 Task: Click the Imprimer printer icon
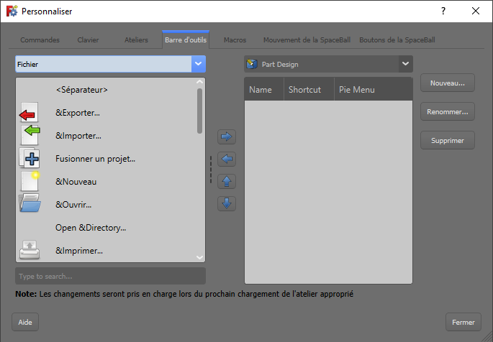click(x=30, y=250)
